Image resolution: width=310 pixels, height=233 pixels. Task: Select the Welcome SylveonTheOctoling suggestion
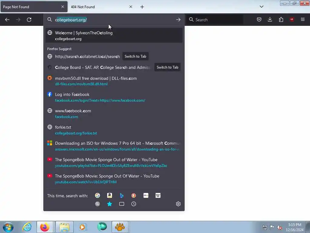(x=114, y=35)
